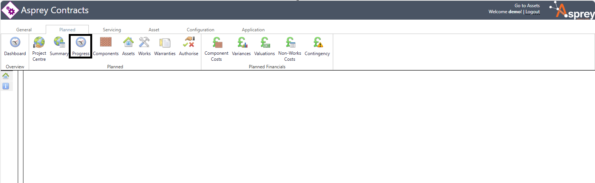Open the Dashboard overview icon

tap(15, 42)
